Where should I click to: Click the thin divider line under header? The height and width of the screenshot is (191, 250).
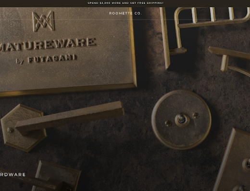(125, 20)
